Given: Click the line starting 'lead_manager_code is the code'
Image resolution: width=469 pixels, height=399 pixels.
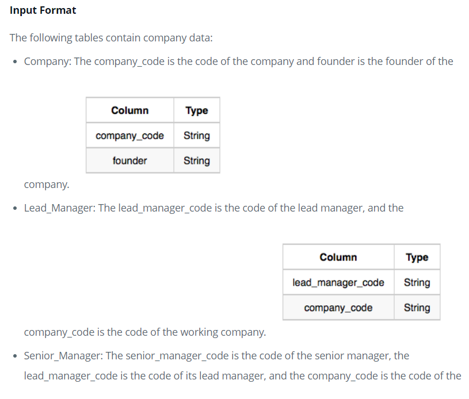Looking at the screenshot, I should (x=243, y=376).
